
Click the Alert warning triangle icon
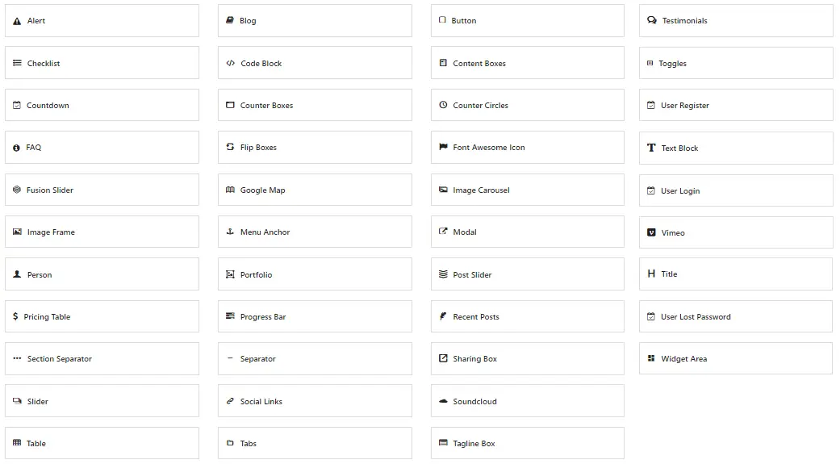coord(17,21)
